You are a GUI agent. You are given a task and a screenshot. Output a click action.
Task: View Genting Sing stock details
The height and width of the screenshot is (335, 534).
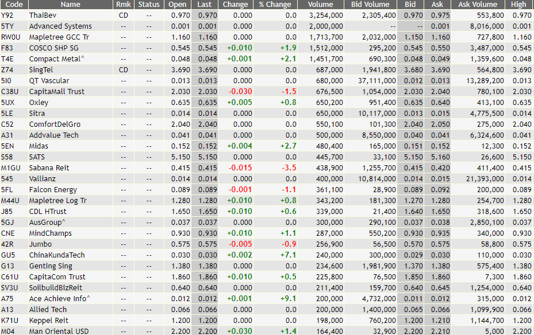[x=50, y=266]
